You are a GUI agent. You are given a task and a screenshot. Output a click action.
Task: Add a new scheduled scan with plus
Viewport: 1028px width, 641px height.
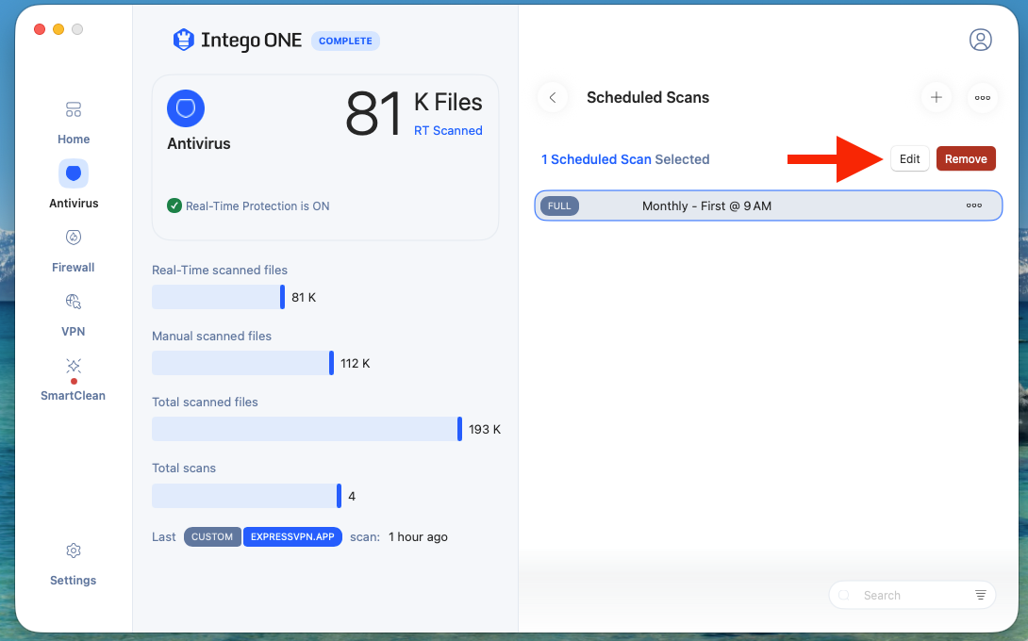937,98
